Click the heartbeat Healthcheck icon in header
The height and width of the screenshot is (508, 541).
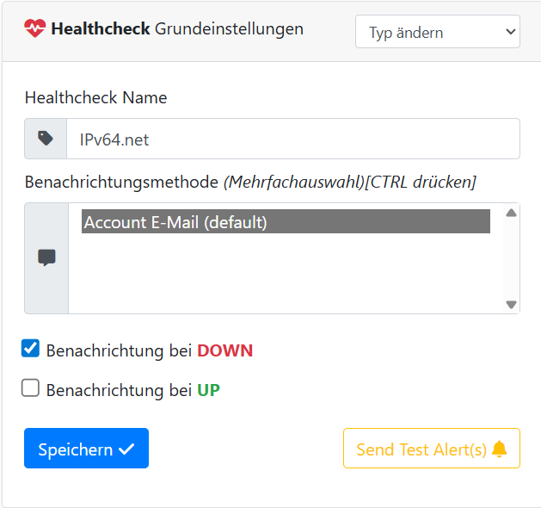[x=35, y=29]
